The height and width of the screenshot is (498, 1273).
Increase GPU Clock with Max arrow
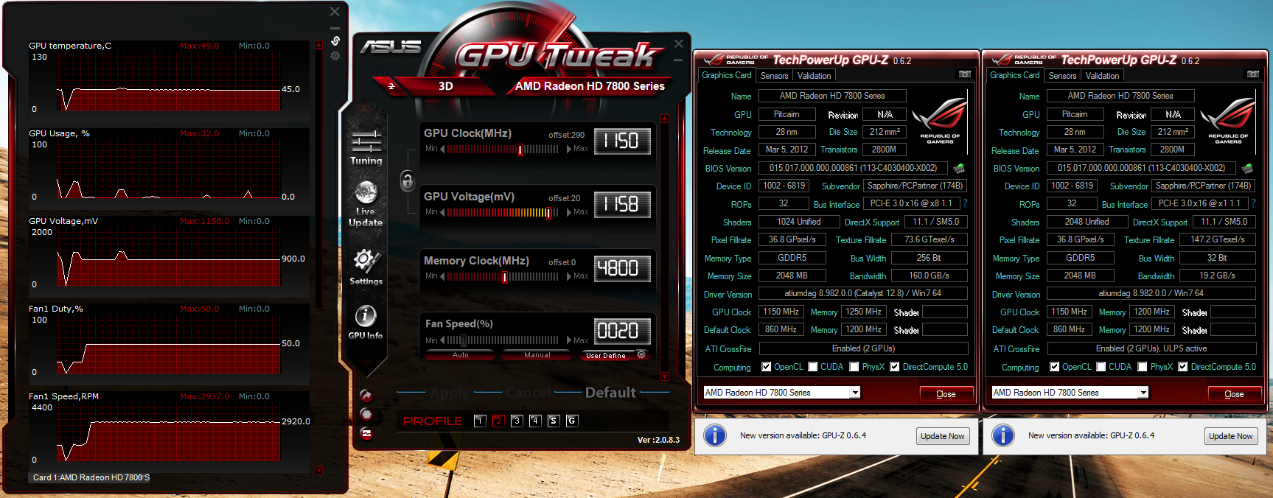click(x=568, y=149)
